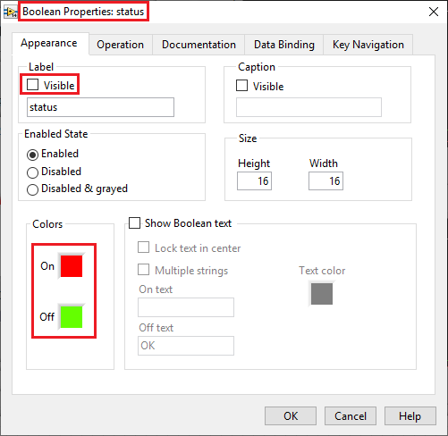
Task: Select the Enabled radio button
Action: [32, 155]
